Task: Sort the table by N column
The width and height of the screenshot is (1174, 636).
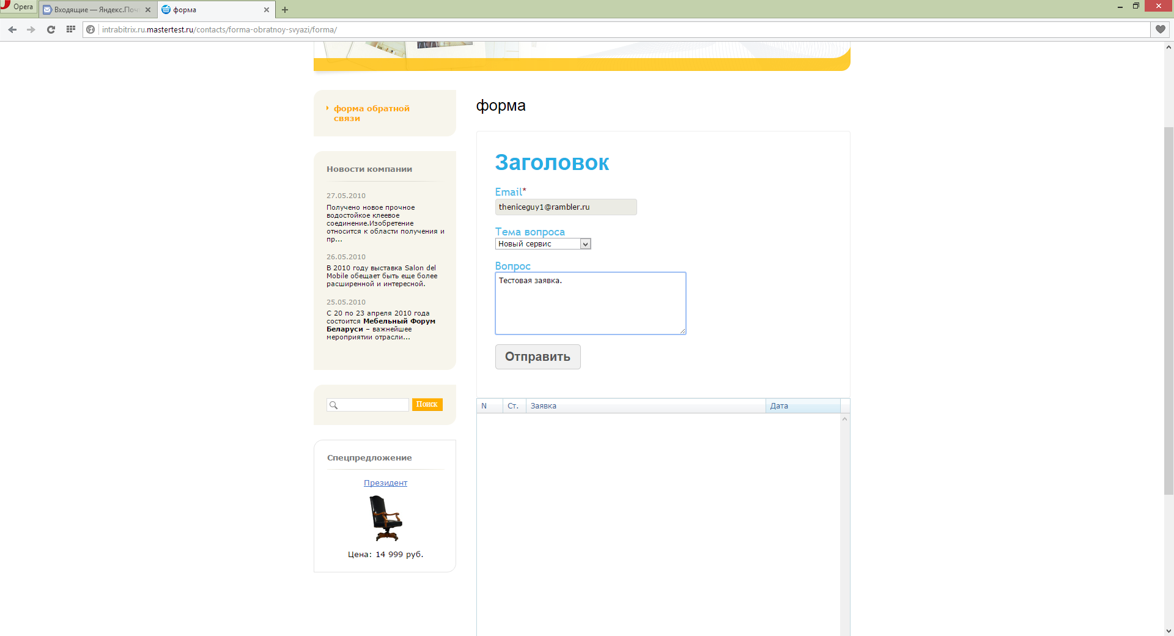Action: (489, 406)
